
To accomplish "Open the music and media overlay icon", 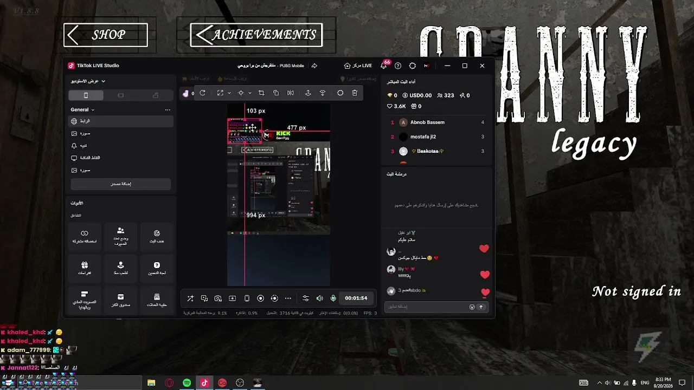I will pos(204,298).
